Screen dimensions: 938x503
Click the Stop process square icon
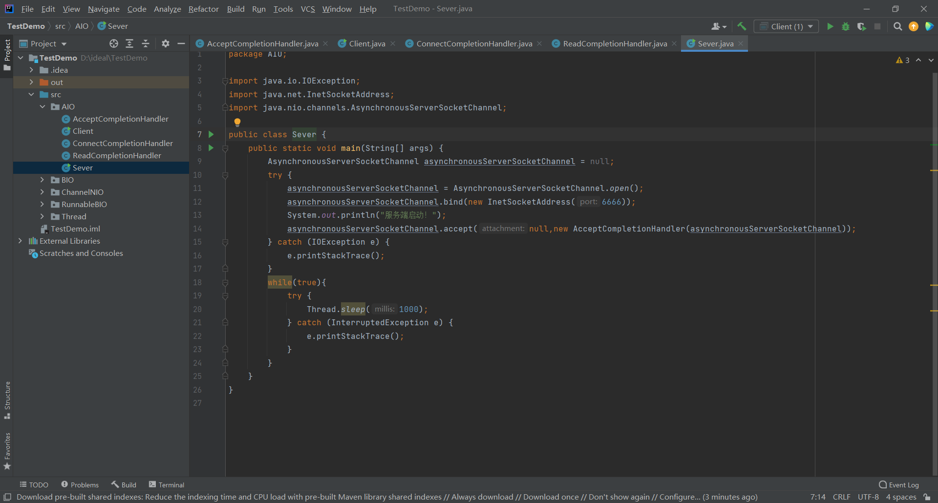coord(877,26)
